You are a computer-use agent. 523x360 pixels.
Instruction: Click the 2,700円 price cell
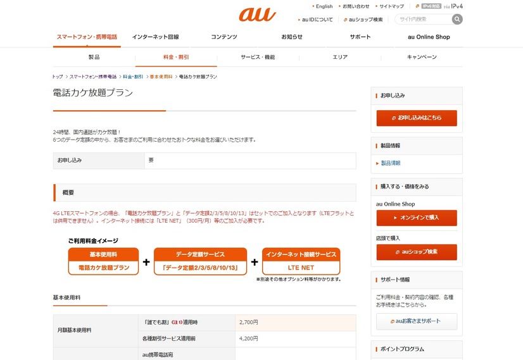tap(296, 323)
